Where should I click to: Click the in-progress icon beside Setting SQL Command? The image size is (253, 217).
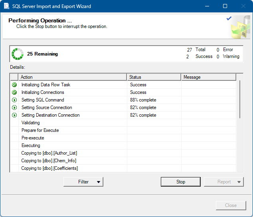14,100
